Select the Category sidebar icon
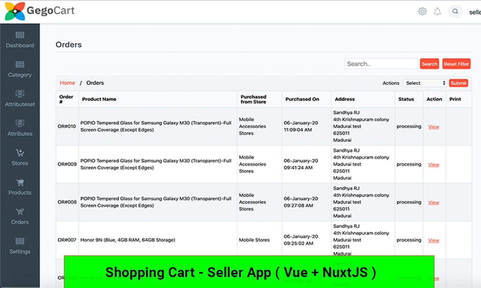Viewport: 481px width, 288px height. point(20,64)
